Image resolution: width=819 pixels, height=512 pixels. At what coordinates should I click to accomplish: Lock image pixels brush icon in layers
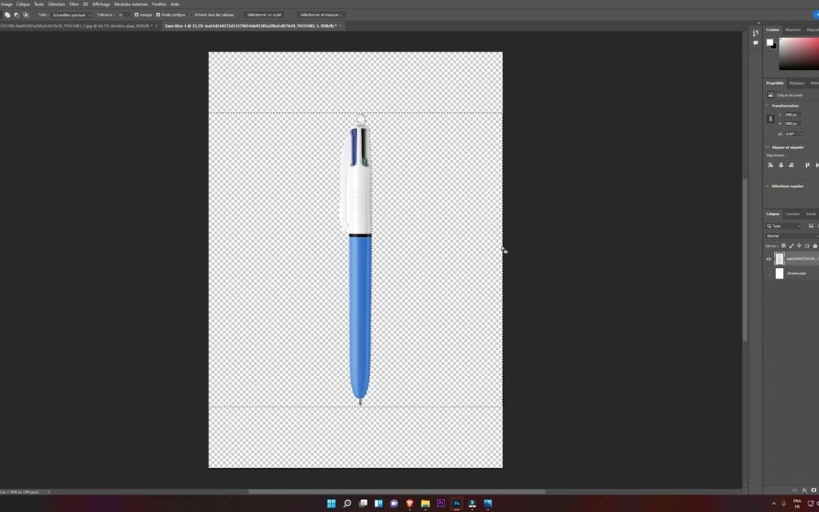tap(791, 246)
